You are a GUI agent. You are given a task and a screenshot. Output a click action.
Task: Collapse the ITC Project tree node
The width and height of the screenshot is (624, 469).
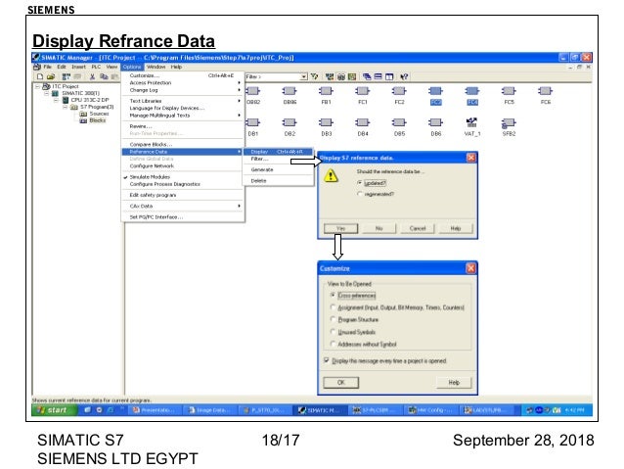pyautogui.click(x=37, y=86)
